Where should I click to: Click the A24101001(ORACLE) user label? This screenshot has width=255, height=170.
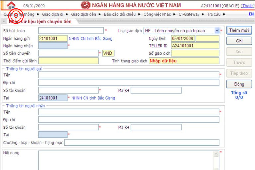pyautogui.click(x=220, y=6)
